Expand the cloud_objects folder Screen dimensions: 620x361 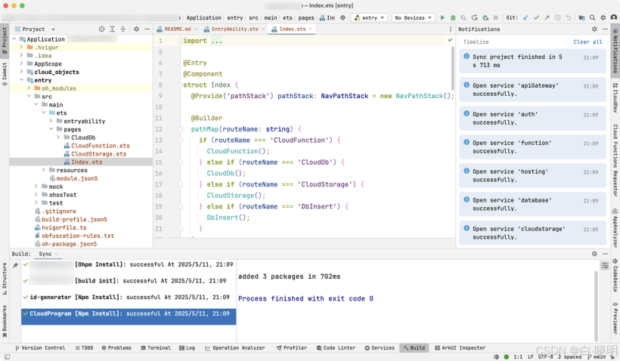[21, 72]
